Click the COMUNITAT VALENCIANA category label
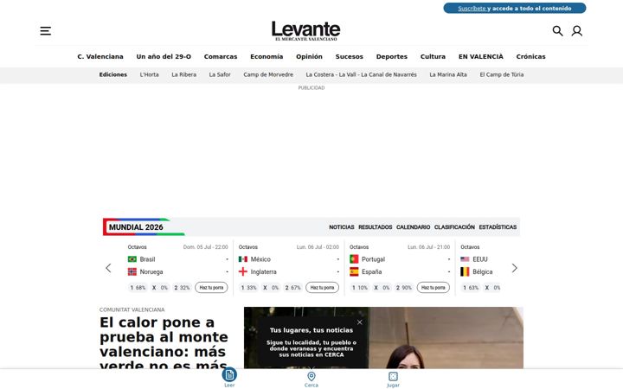Screen dimensions: 623x389 pos(132,309)
